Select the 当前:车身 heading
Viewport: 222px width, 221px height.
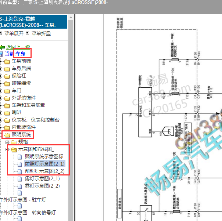[15, 54]
